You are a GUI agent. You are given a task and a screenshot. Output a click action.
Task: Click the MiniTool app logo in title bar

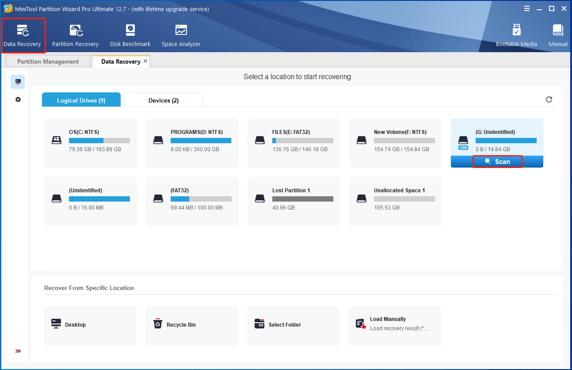coord(8,9)
